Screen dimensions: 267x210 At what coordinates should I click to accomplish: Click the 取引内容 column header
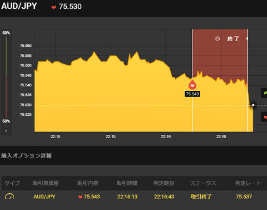click(x=88, y=183)
